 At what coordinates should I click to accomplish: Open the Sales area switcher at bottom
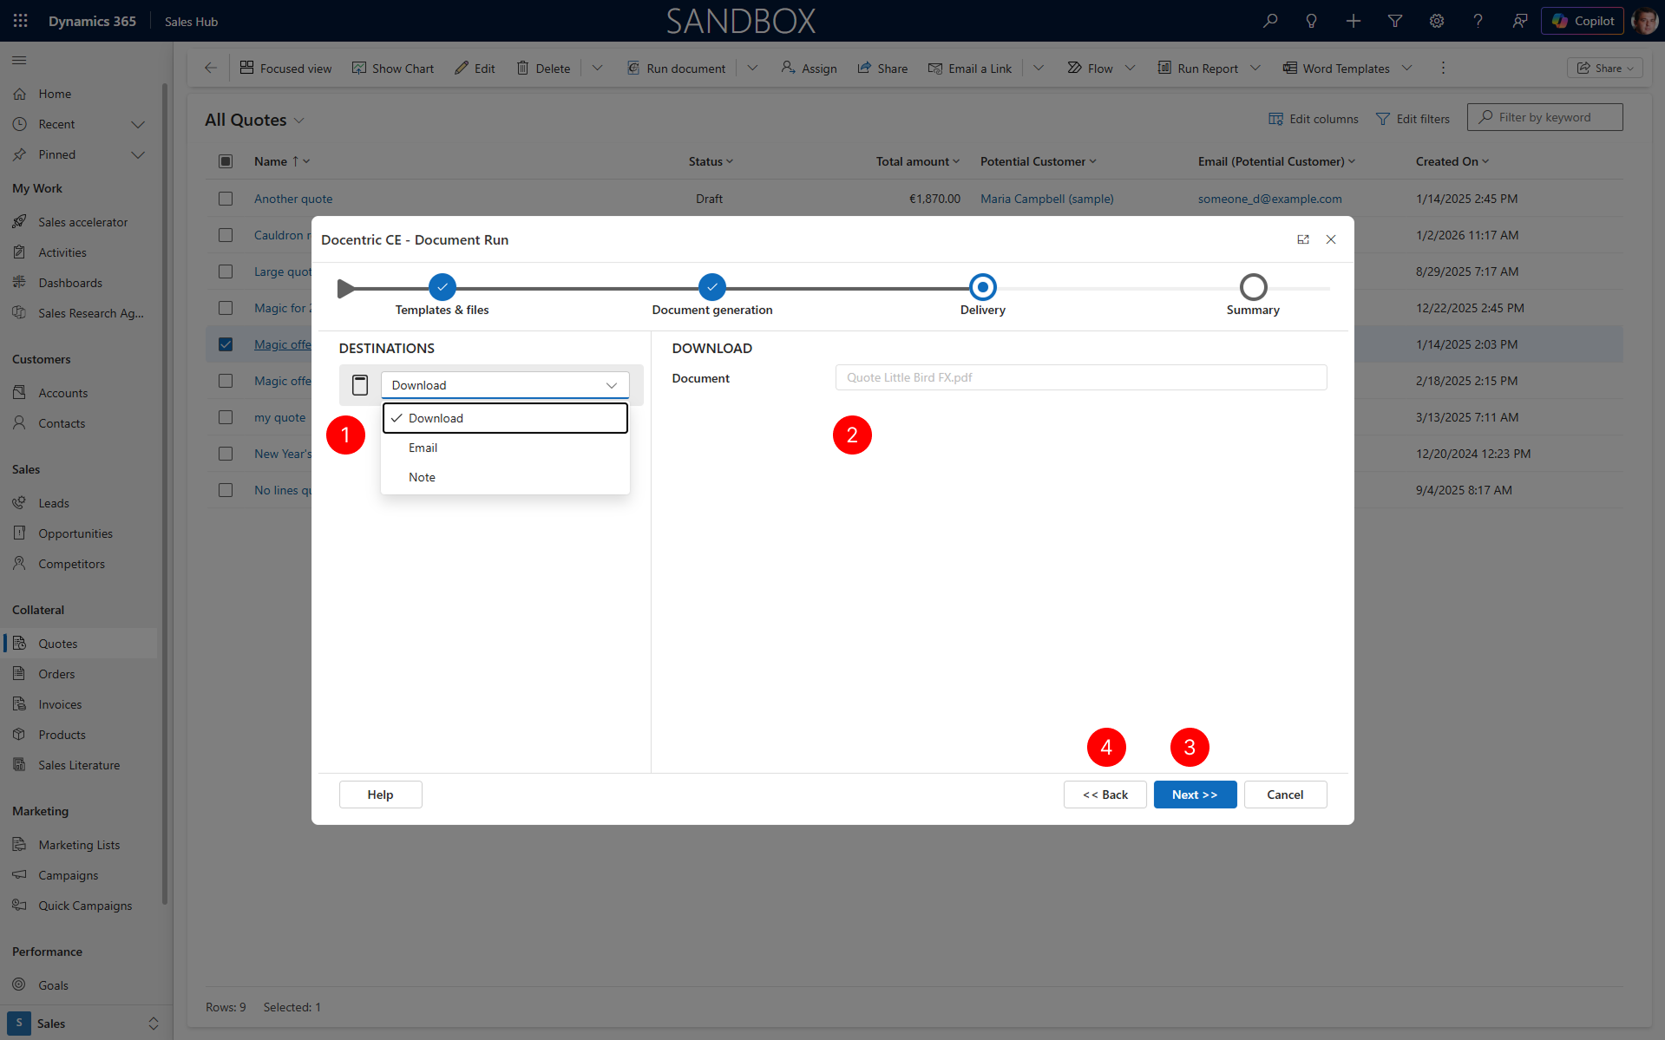pos(85,1024)
